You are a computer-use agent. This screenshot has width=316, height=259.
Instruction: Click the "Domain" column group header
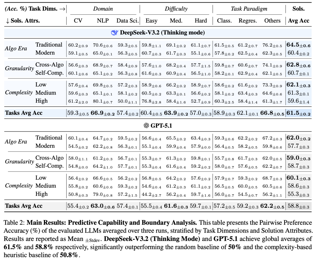click(x=103, y=9)
